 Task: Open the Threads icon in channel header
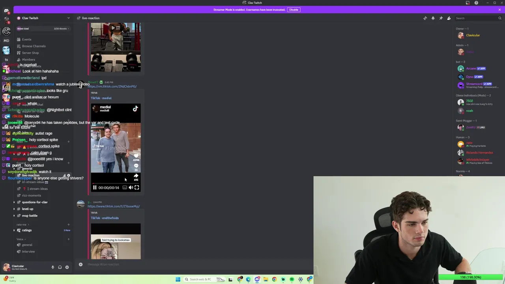tap(425, 18)
